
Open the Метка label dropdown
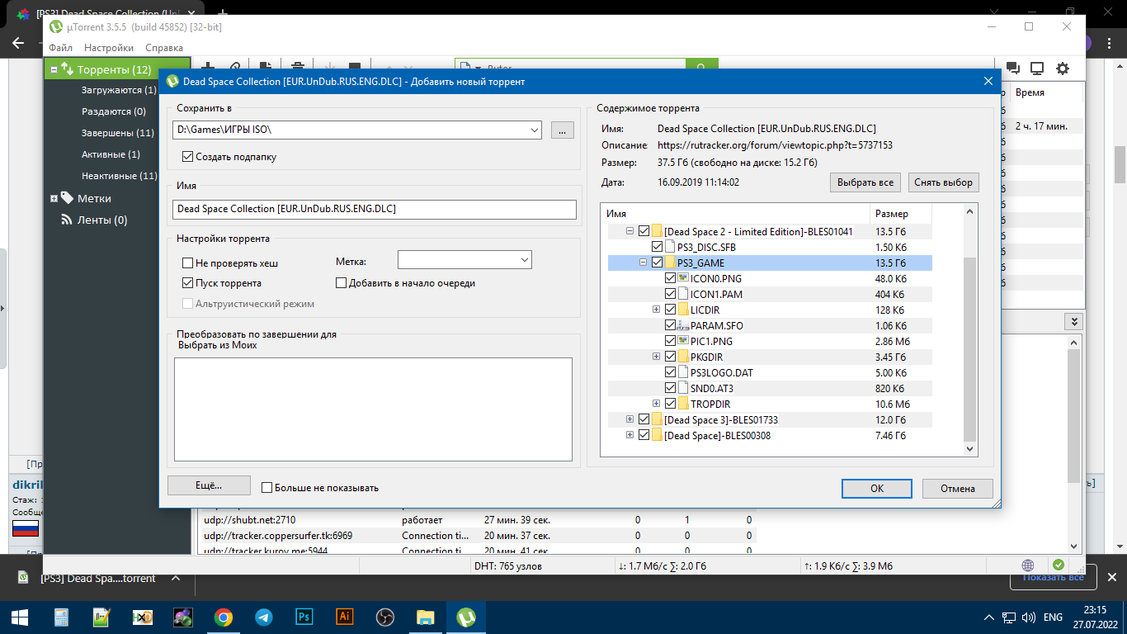click(x=525, y=260)
